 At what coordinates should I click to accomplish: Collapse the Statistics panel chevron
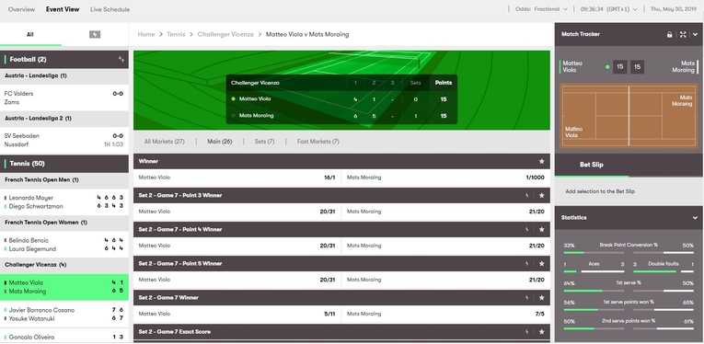tap(695, 217)
